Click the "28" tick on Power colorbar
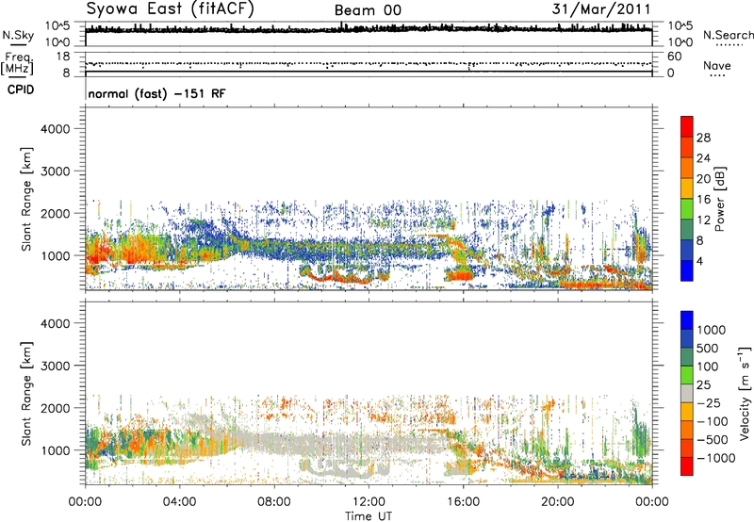 703,138
